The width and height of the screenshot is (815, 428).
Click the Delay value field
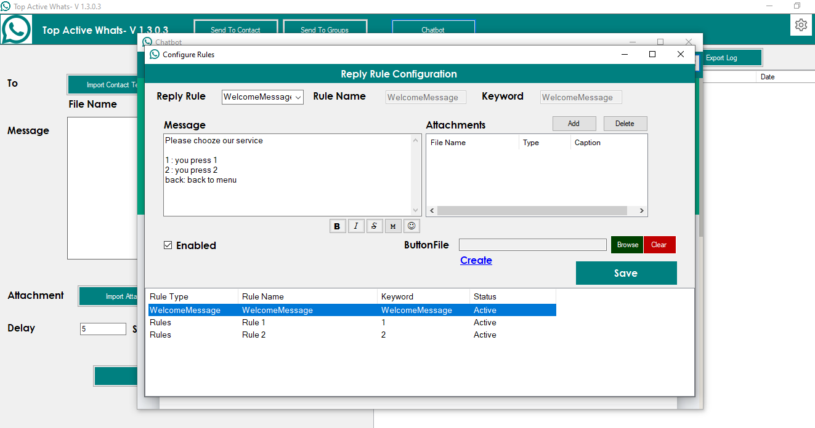pos(103,329)
